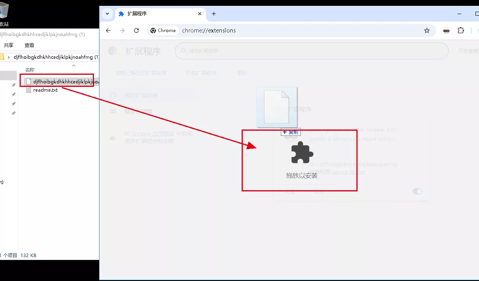Bookmark this page with the star icon
Image resolution: width=479 pixels, height=281 pixels.
pyautogui.click(x=427, y=31)
